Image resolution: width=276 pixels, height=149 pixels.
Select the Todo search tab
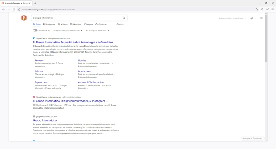coord(36,24)
